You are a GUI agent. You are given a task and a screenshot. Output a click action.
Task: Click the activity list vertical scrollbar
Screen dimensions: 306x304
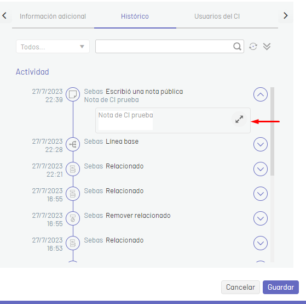coord(272,132)
